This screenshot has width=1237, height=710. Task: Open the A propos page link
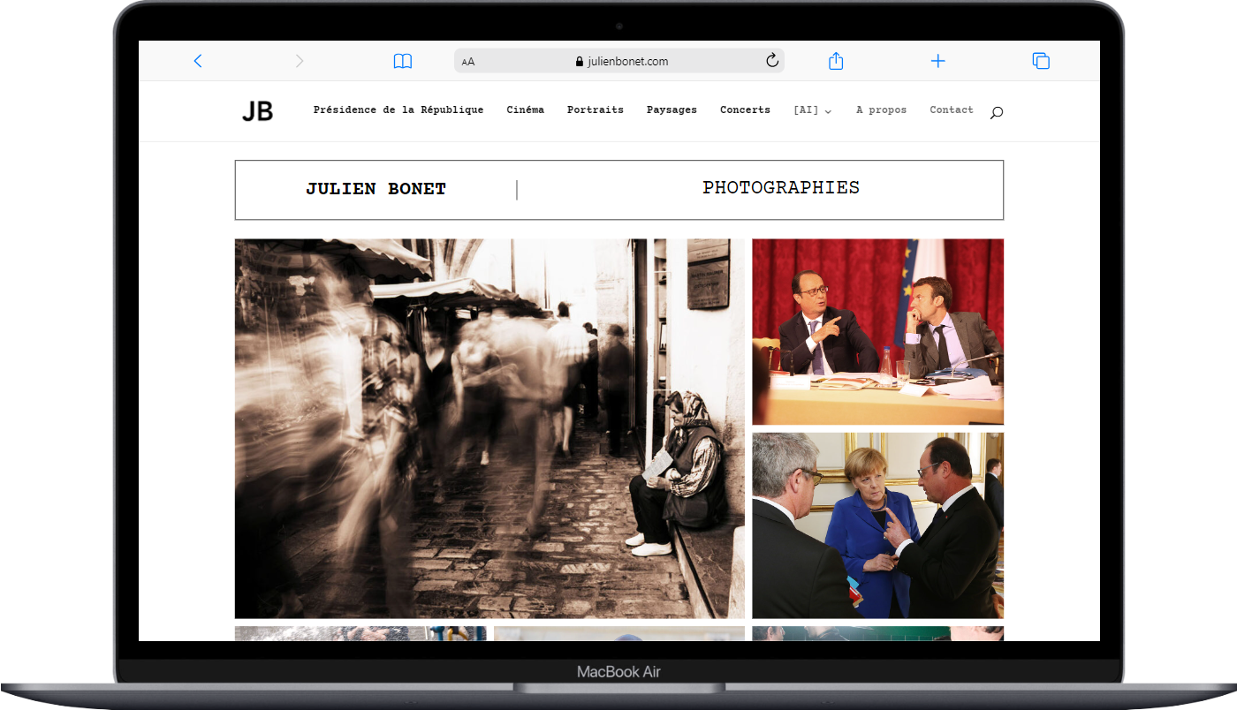[881, 110]
